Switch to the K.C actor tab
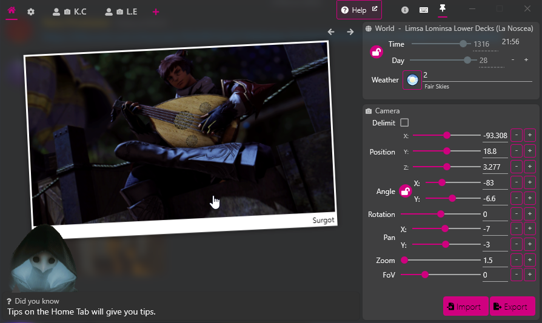The width and height of the screenshot is (542, 323). point(70,12)
